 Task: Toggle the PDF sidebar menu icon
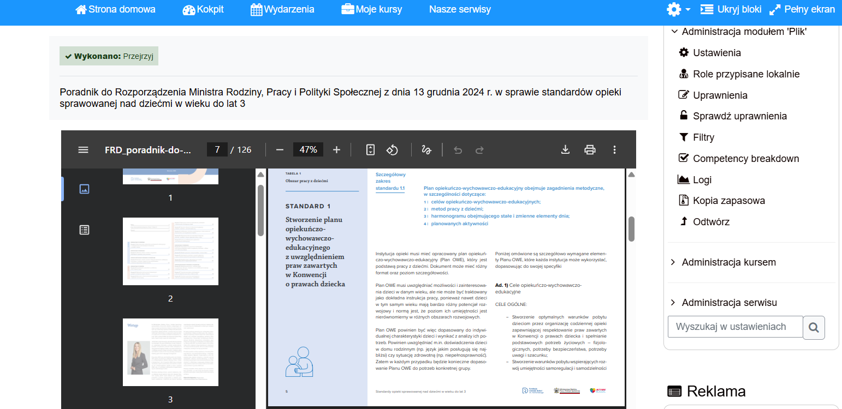coord(83,149)
